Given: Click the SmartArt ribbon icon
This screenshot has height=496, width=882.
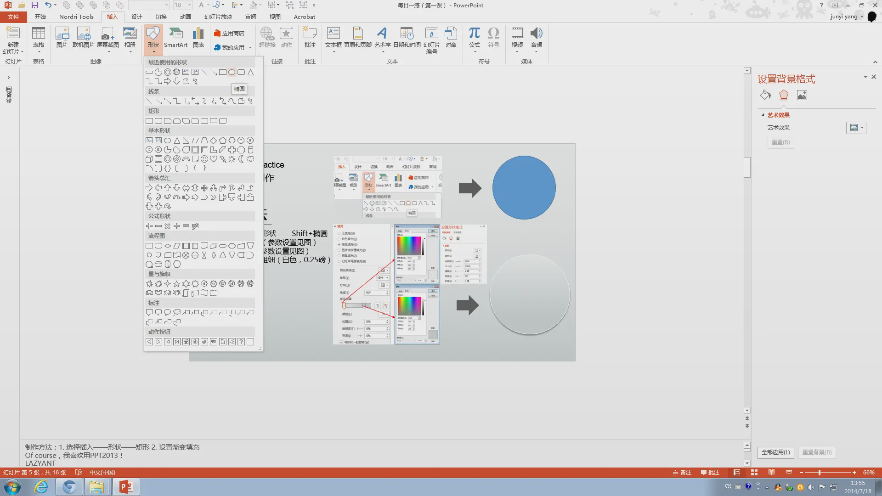Looking at the screenshot, I should (x=175, y=38).
